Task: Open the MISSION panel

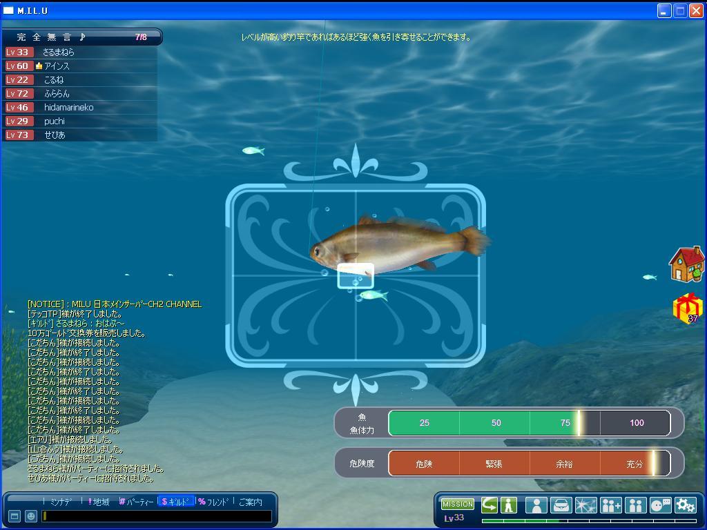Action: point(457,504)
